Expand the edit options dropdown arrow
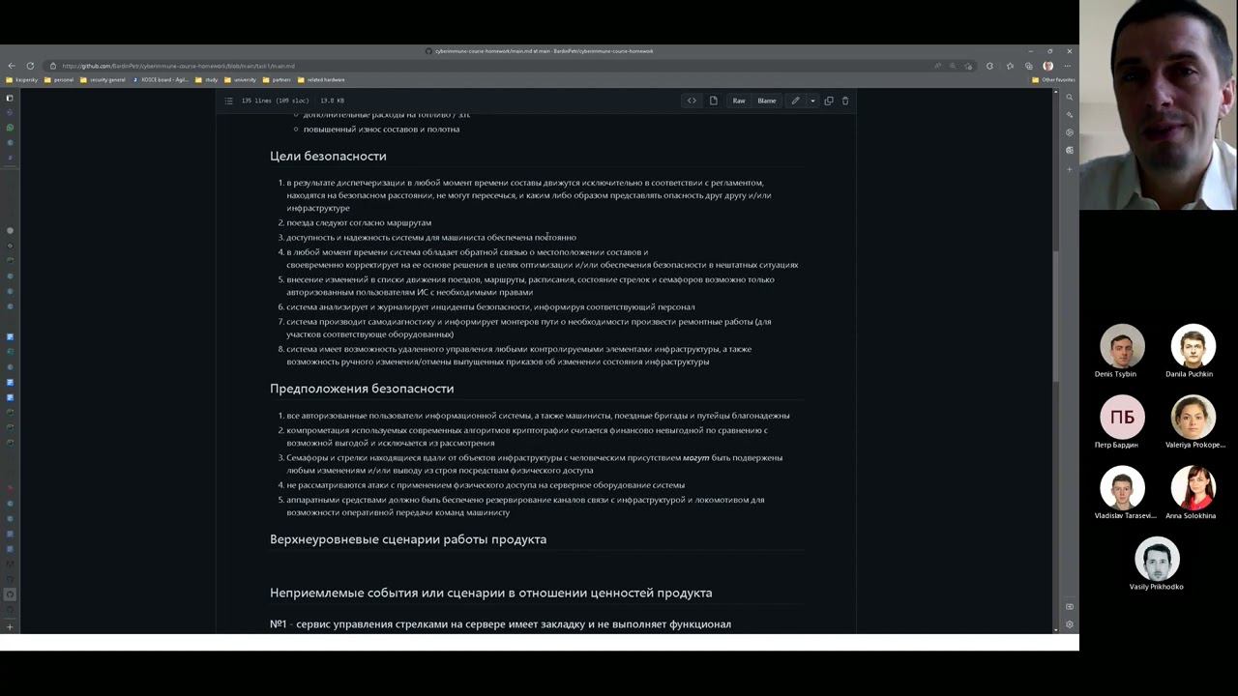Viewport: 1238px width, 696px height. point(812,101)
